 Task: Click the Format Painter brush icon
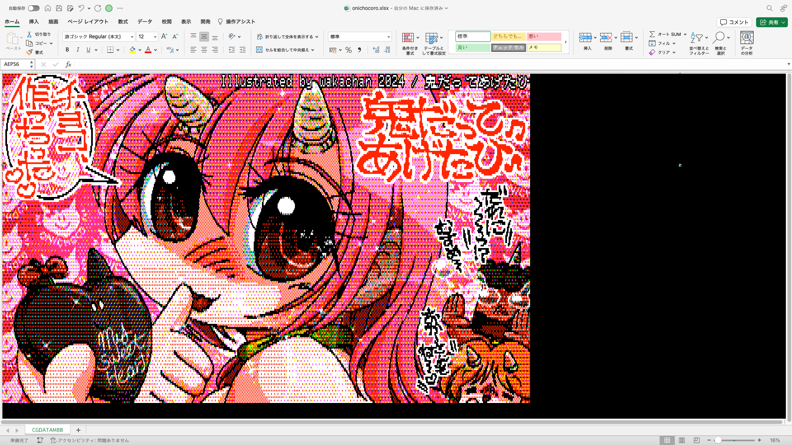tap(29, 52)
